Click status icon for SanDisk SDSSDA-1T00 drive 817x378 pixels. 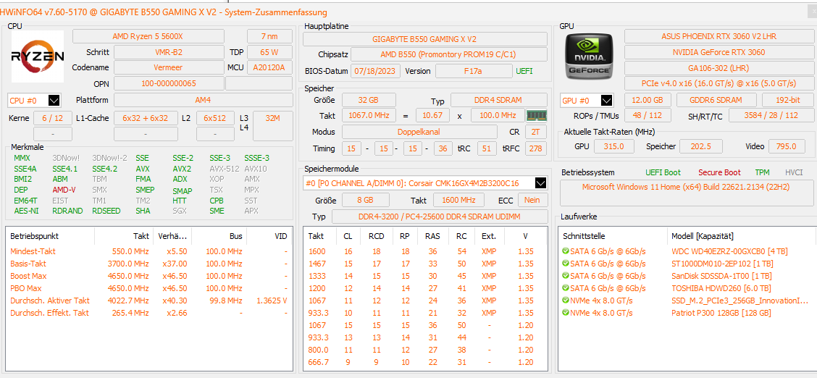pyautogui.click(x=566, y=276)
